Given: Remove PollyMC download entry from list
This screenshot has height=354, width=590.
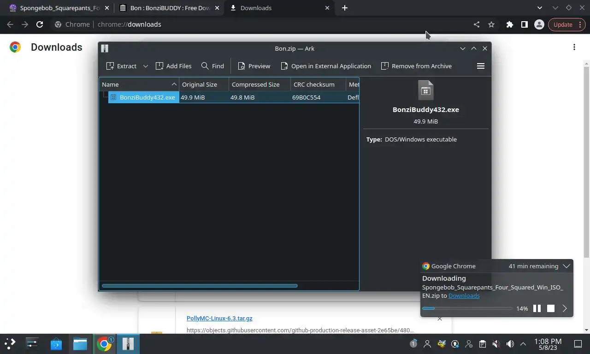Looking at the screenshot, I should pyautogui.click(x=440, y=319).
